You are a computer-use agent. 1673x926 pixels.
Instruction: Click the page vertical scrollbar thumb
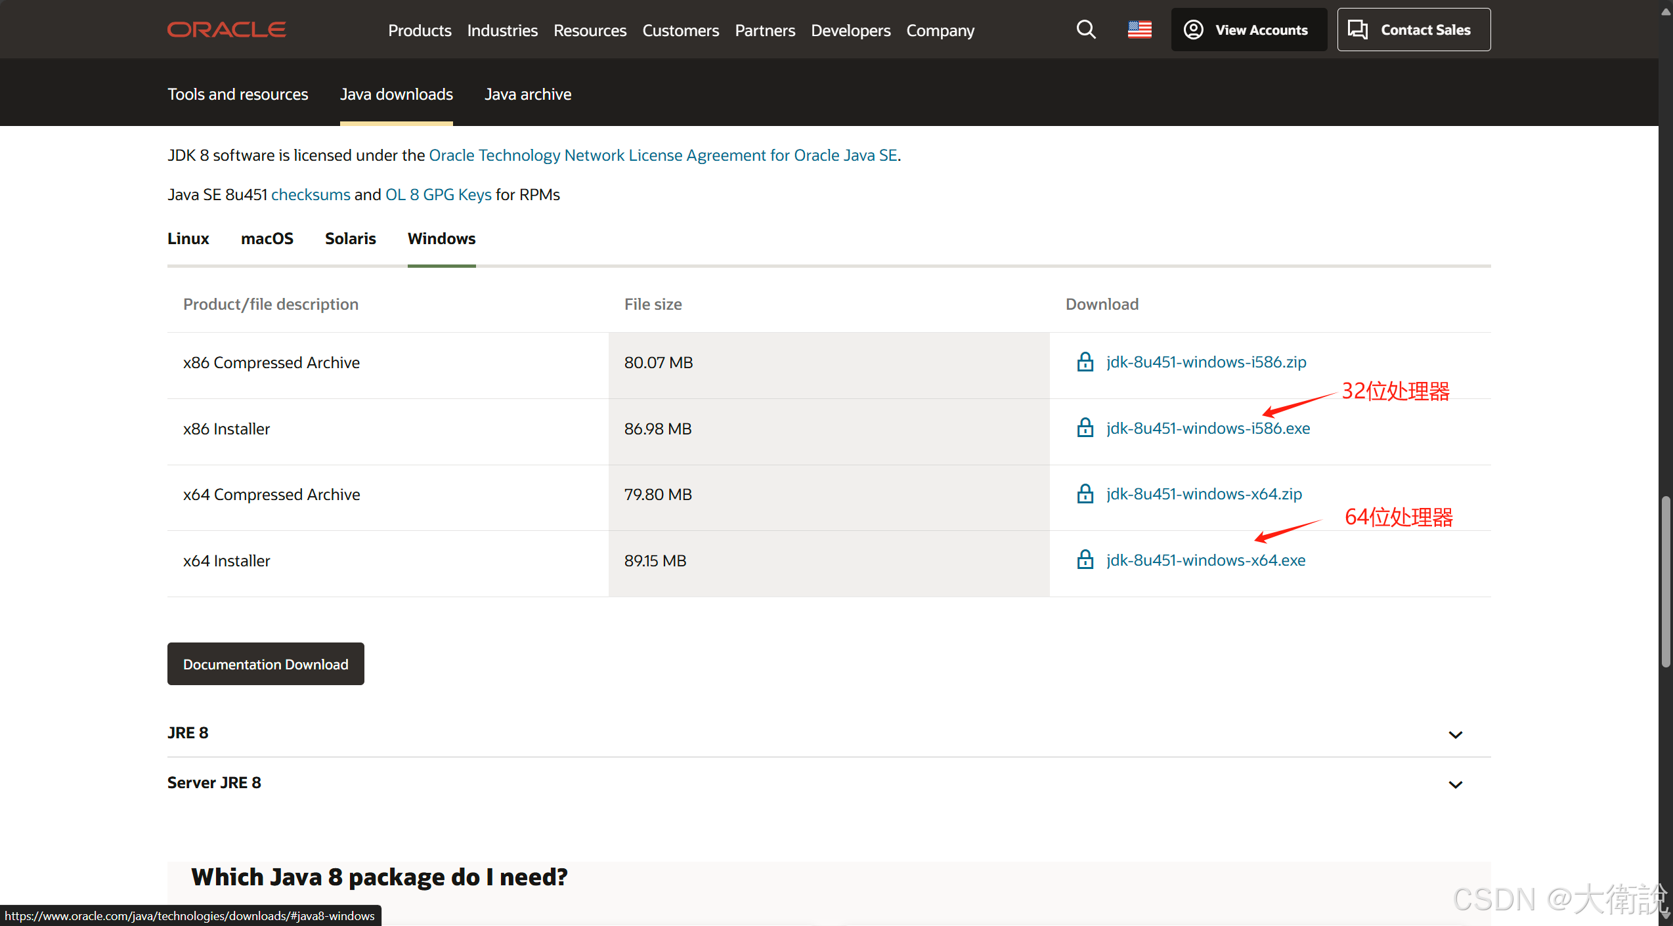coord(1665,581)
